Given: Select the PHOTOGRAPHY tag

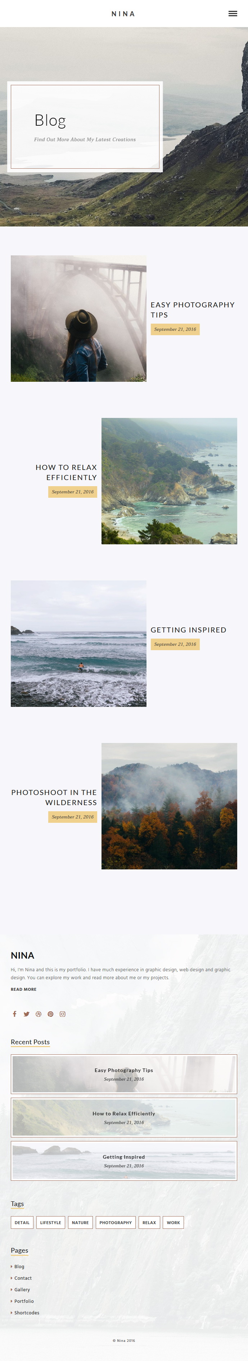Looking at the screenshot, I should tap(116, 1223).
